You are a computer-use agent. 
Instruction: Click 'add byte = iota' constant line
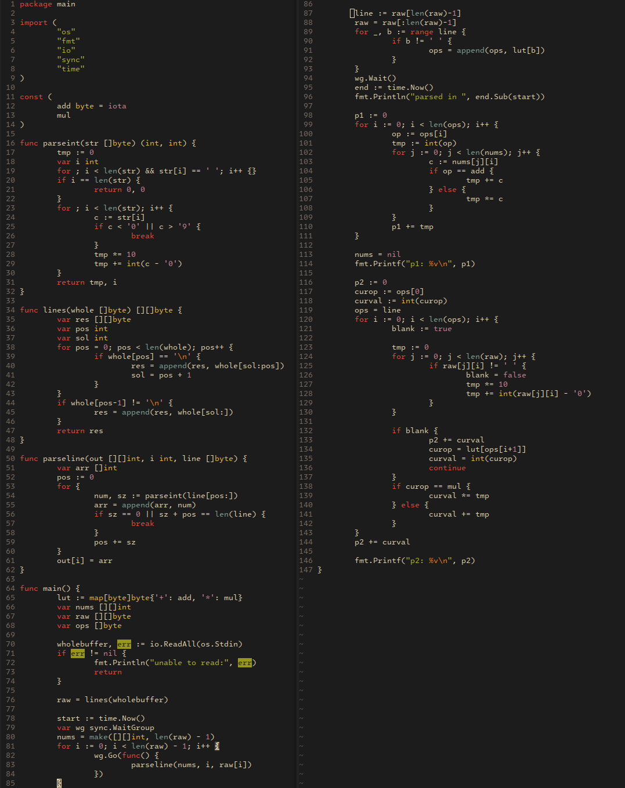pyautogui.click(x=92, y=106)
